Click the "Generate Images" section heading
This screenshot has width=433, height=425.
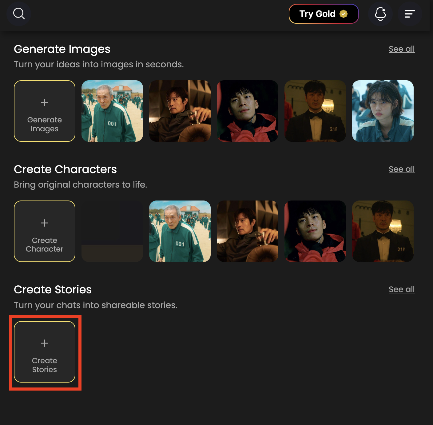click(62, 49)
